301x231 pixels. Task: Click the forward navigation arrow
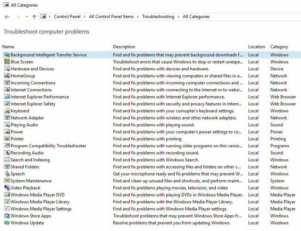tap(18, 17)
